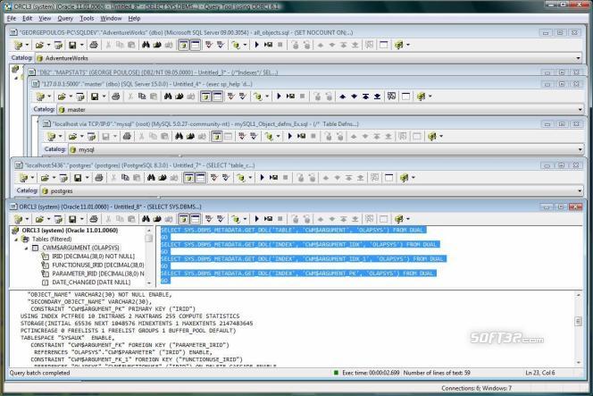Click the Find Next icon in the Oracle window toolbar

157,219
